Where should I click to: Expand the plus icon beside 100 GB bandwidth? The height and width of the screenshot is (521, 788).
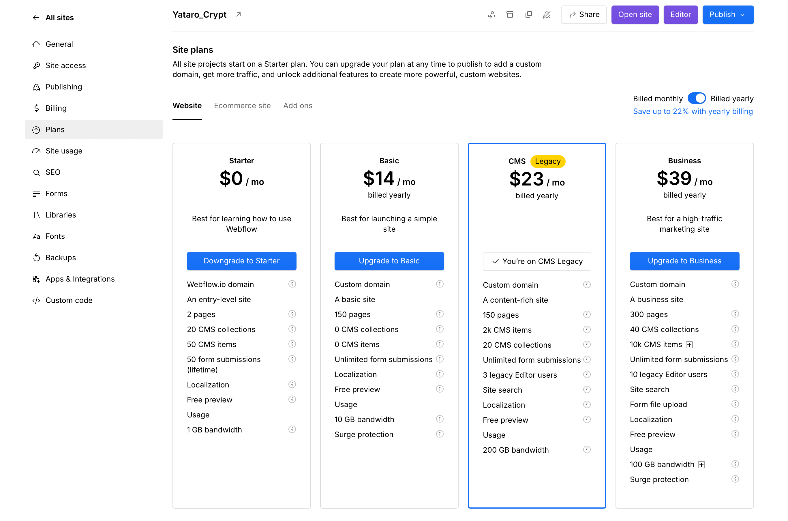(x=701, y=465)
